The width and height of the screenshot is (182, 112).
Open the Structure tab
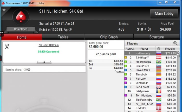point(157,37)
